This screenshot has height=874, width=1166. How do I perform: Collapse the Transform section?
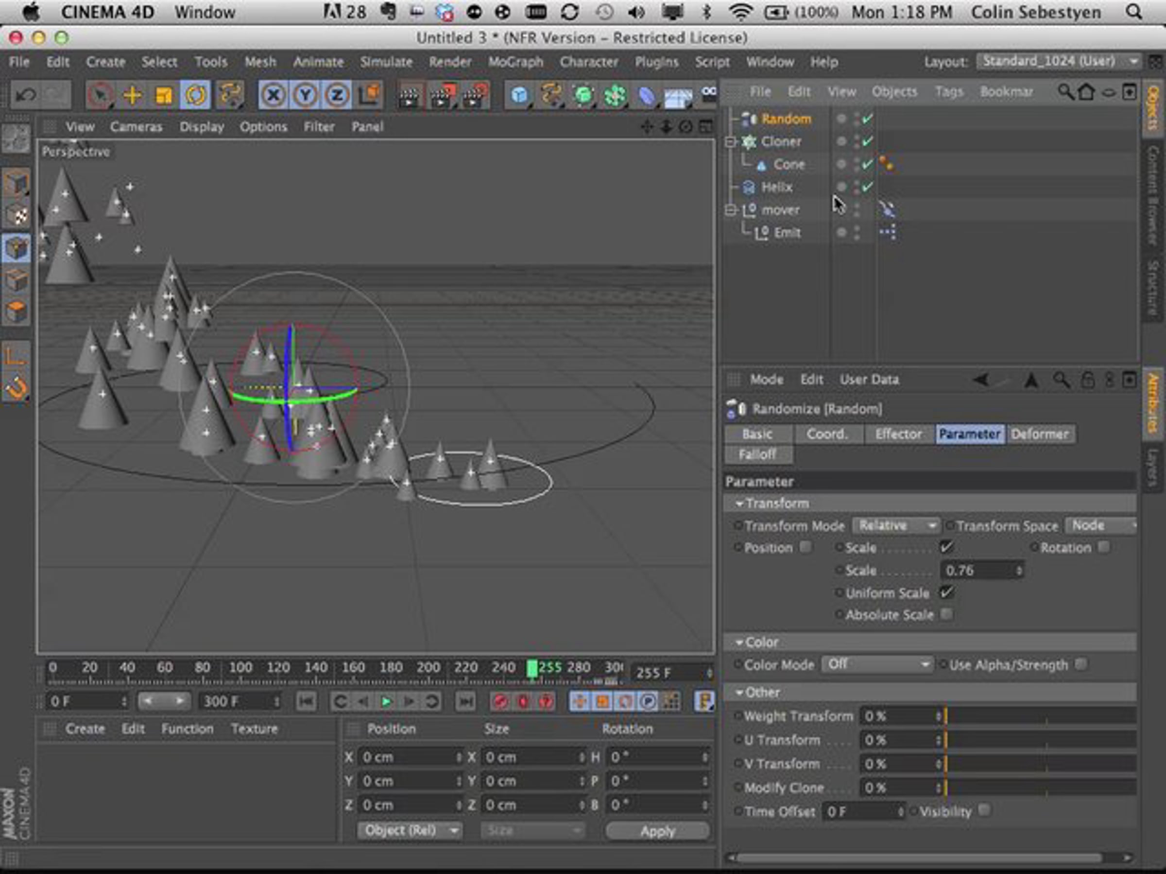tap(739, 504)
